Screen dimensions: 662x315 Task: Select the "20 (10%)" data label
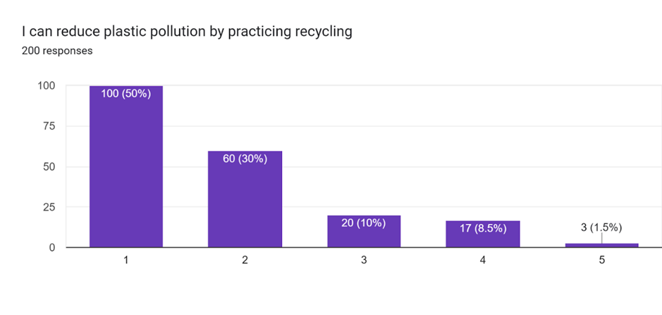(364, 223)
